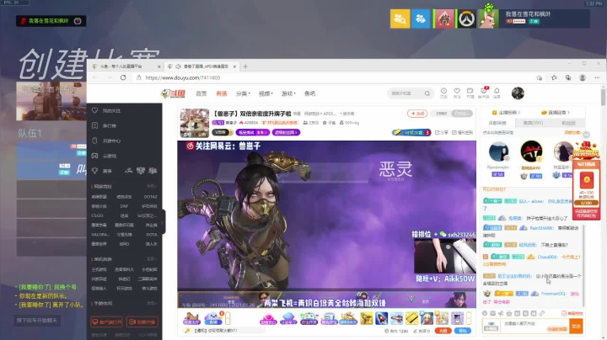607x340 pixels.
Task: Switch to the contribution ranking tab in the chat panel
Action: click(497, 123)
